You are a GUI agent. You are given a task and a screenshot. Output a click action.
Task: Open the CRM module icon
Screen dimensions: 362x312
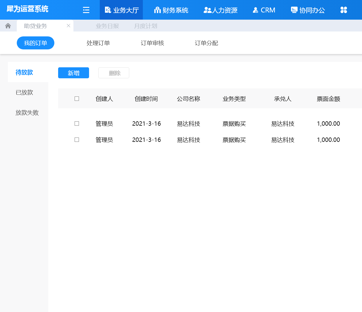[x=255, y=10]
